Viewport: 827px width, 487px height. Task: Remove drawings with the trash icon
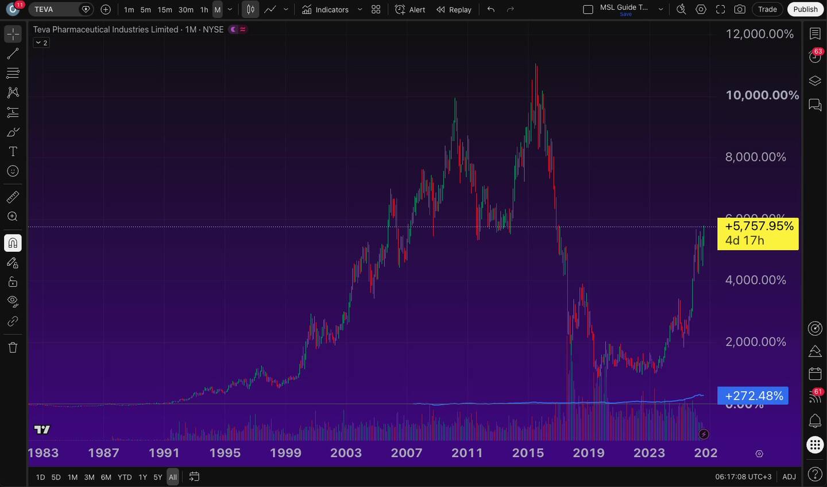[13, 347]
